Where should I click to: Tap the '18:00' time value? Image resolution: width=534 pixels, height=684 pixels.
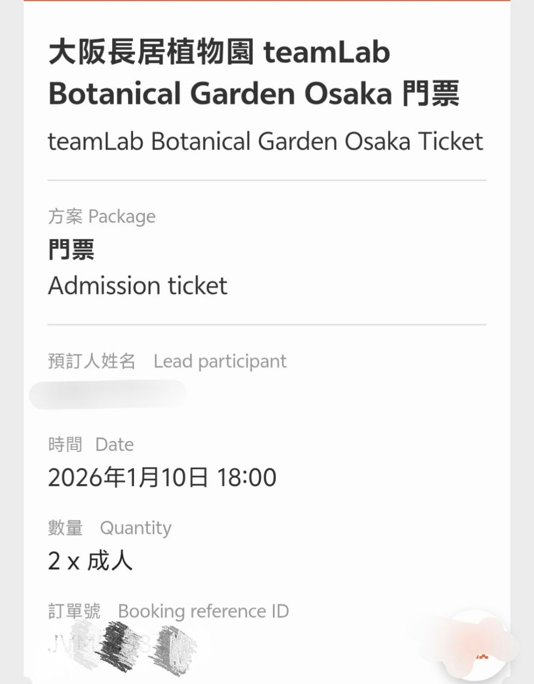(247, 477)
